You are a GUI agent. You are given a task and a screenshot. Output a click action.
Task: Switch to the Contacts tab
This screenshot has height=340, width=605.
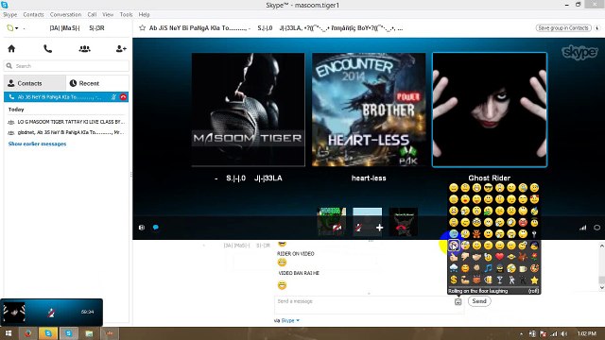click(35, 83)
